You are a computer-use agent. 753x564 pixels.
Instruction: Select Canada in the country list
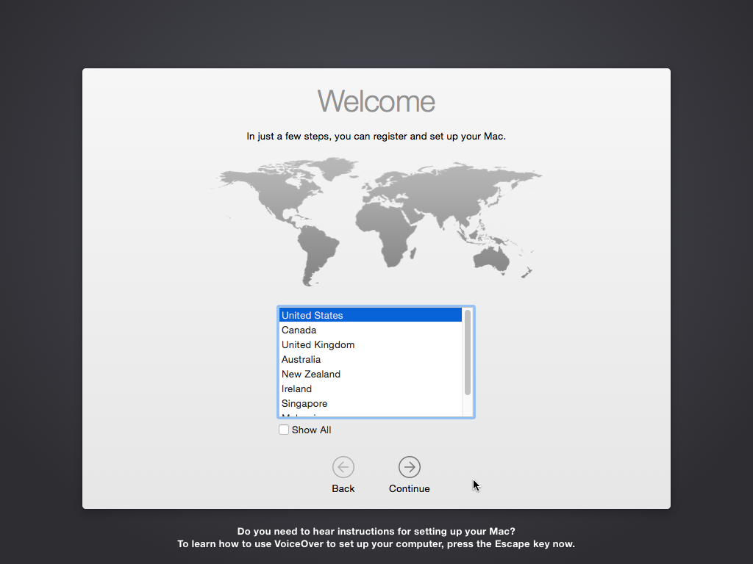(299, 330)
